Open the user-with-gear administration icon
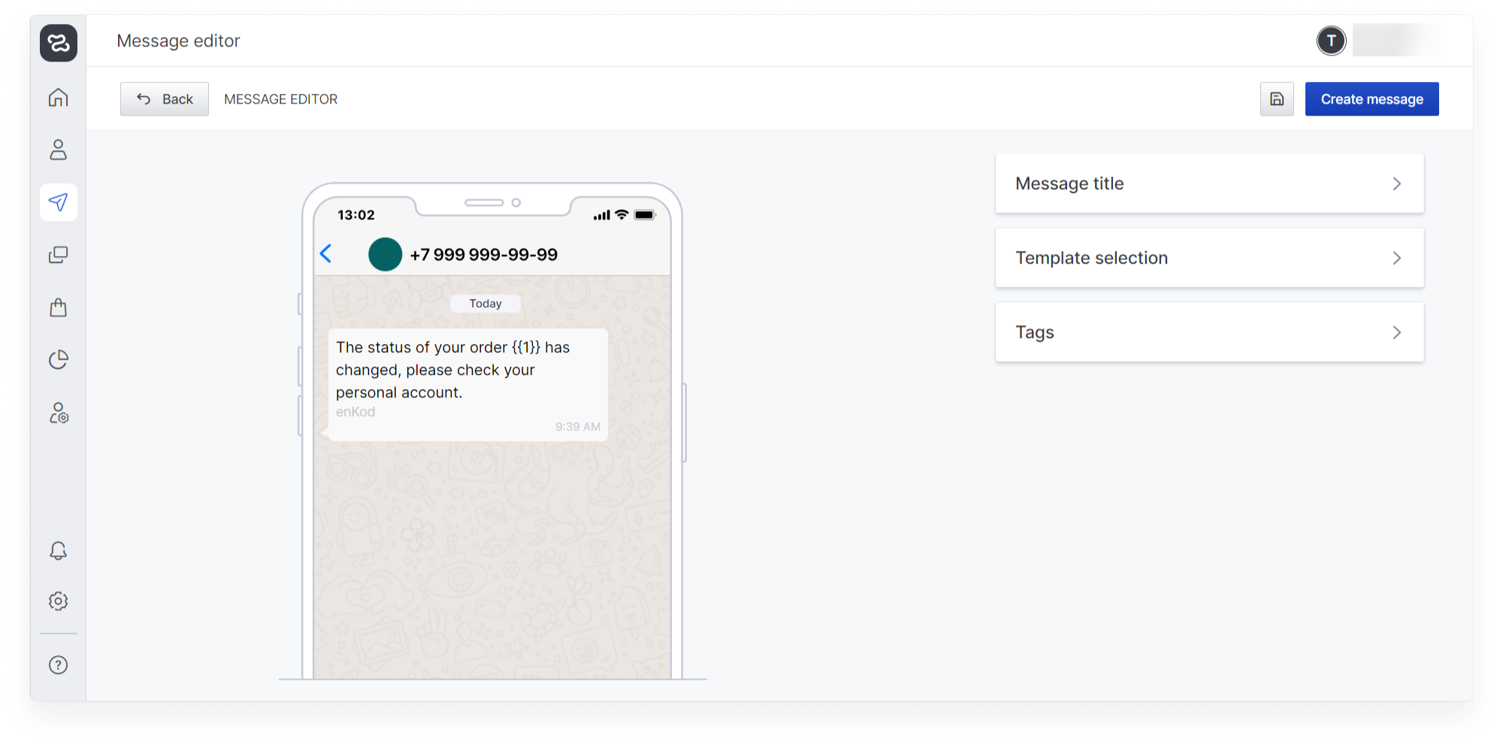The image size is (1503, 746). pyautogui.click(x=58, y=412)
